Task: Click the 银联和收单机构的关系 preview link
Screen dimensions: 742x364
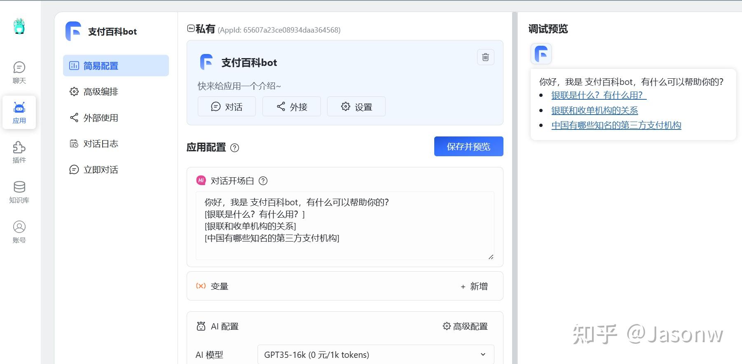Action: coord(595,110)
